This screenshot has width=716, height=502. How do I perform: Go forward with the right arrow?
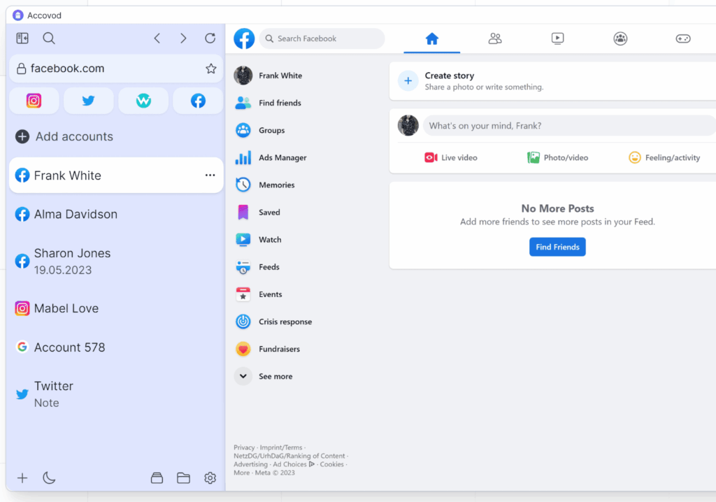tap(184, 38)
